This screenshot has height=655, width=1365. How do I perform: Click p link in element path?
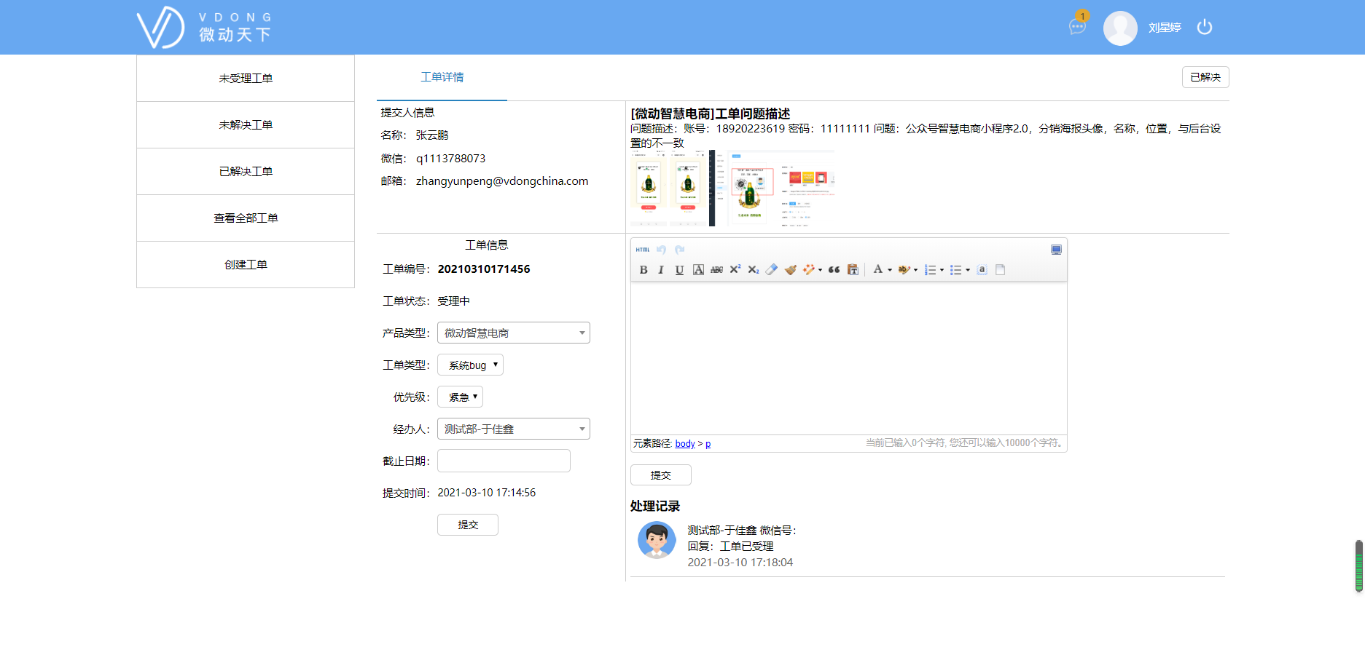(x=708, y=443)
